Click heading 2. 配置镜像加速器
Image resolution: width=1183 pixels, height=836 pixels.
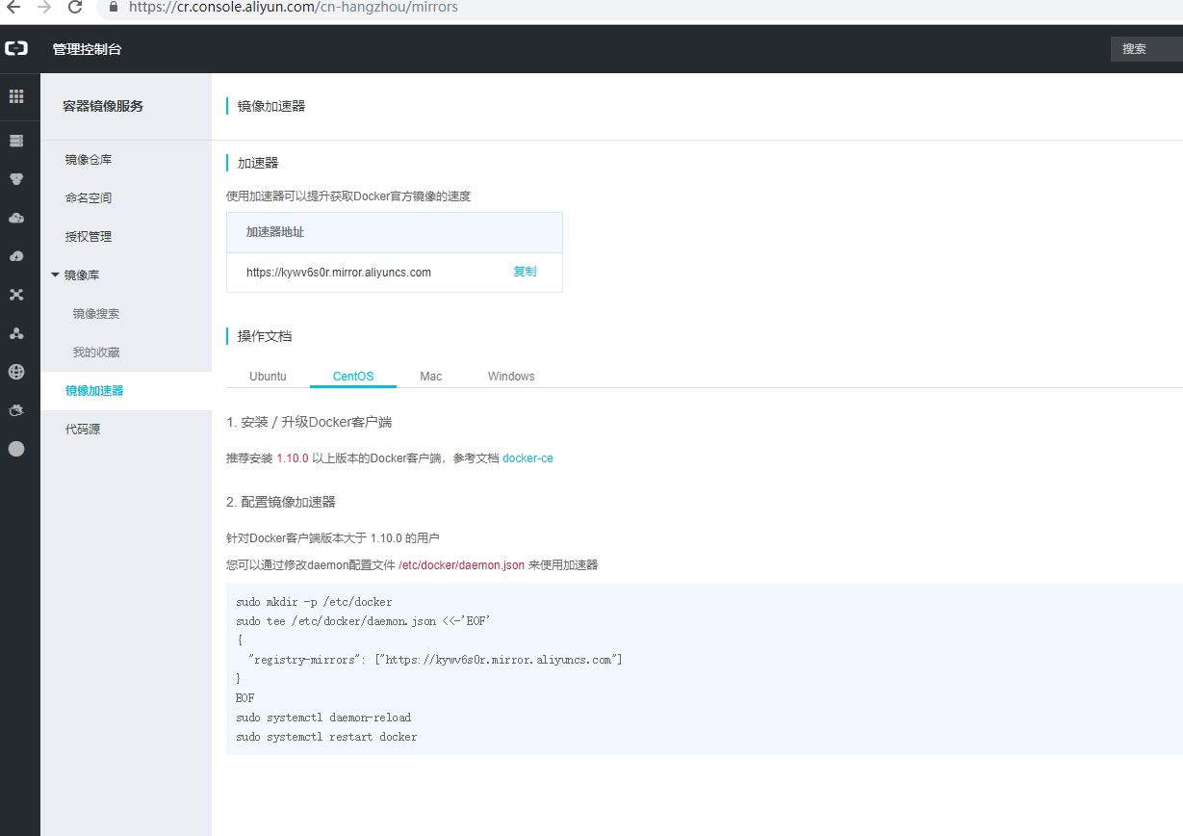pos(281,502)
